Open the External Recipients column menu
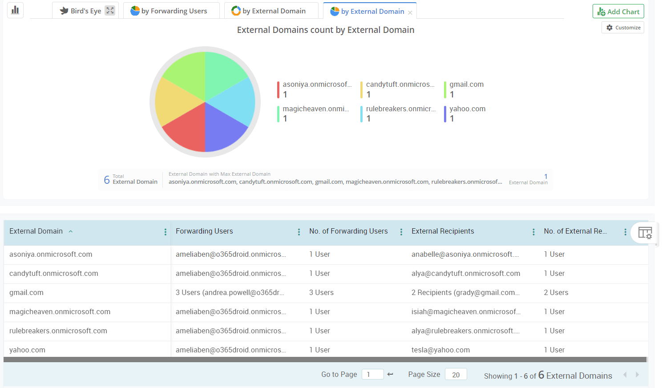The image size is (662, 388). point(533,232)
